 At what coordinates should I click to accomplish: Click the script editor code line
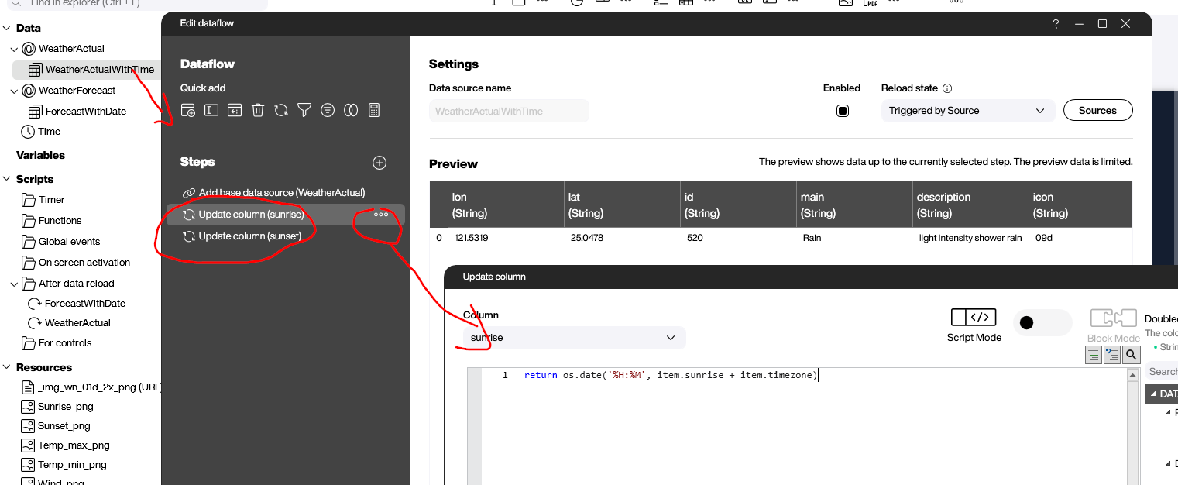670,375
